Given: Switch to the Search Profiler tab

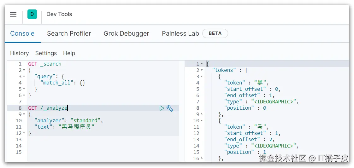Looking at the screenshot, I should click(x=69, y=33).
